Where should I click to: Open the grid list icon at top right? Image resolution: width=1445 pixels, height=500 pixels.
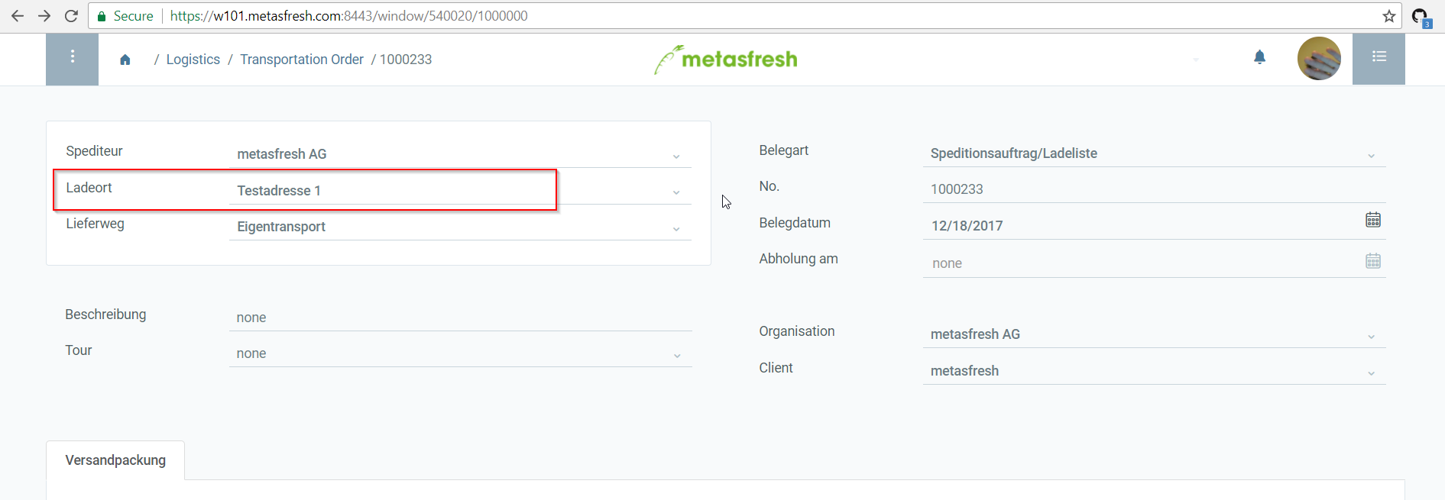[1379, 56]
